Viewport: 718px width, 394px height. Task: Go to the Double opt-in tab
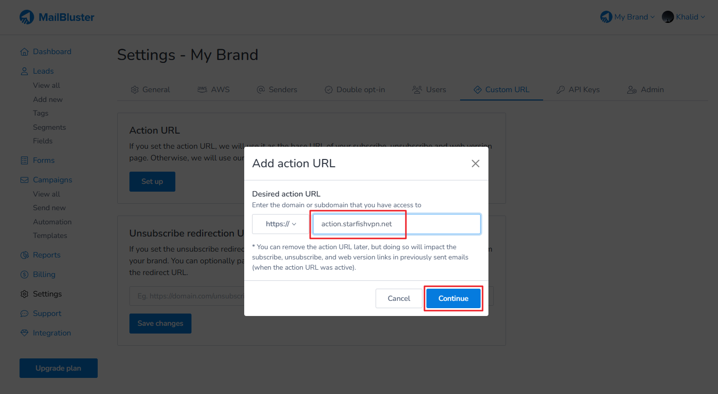click(355, 90)
